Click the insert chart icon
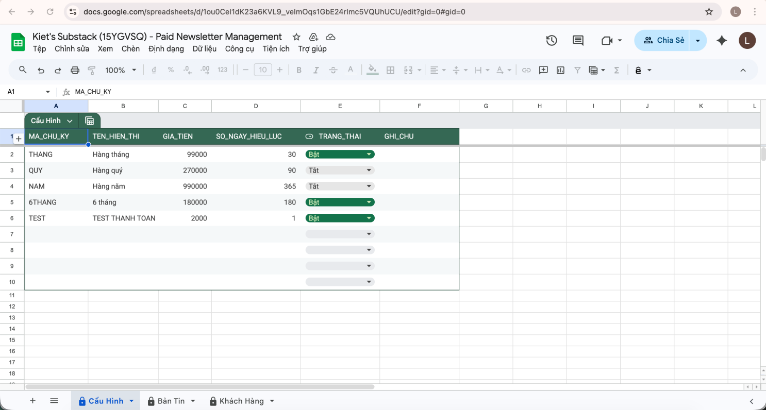The image size is (766, 410). (560, 70)
